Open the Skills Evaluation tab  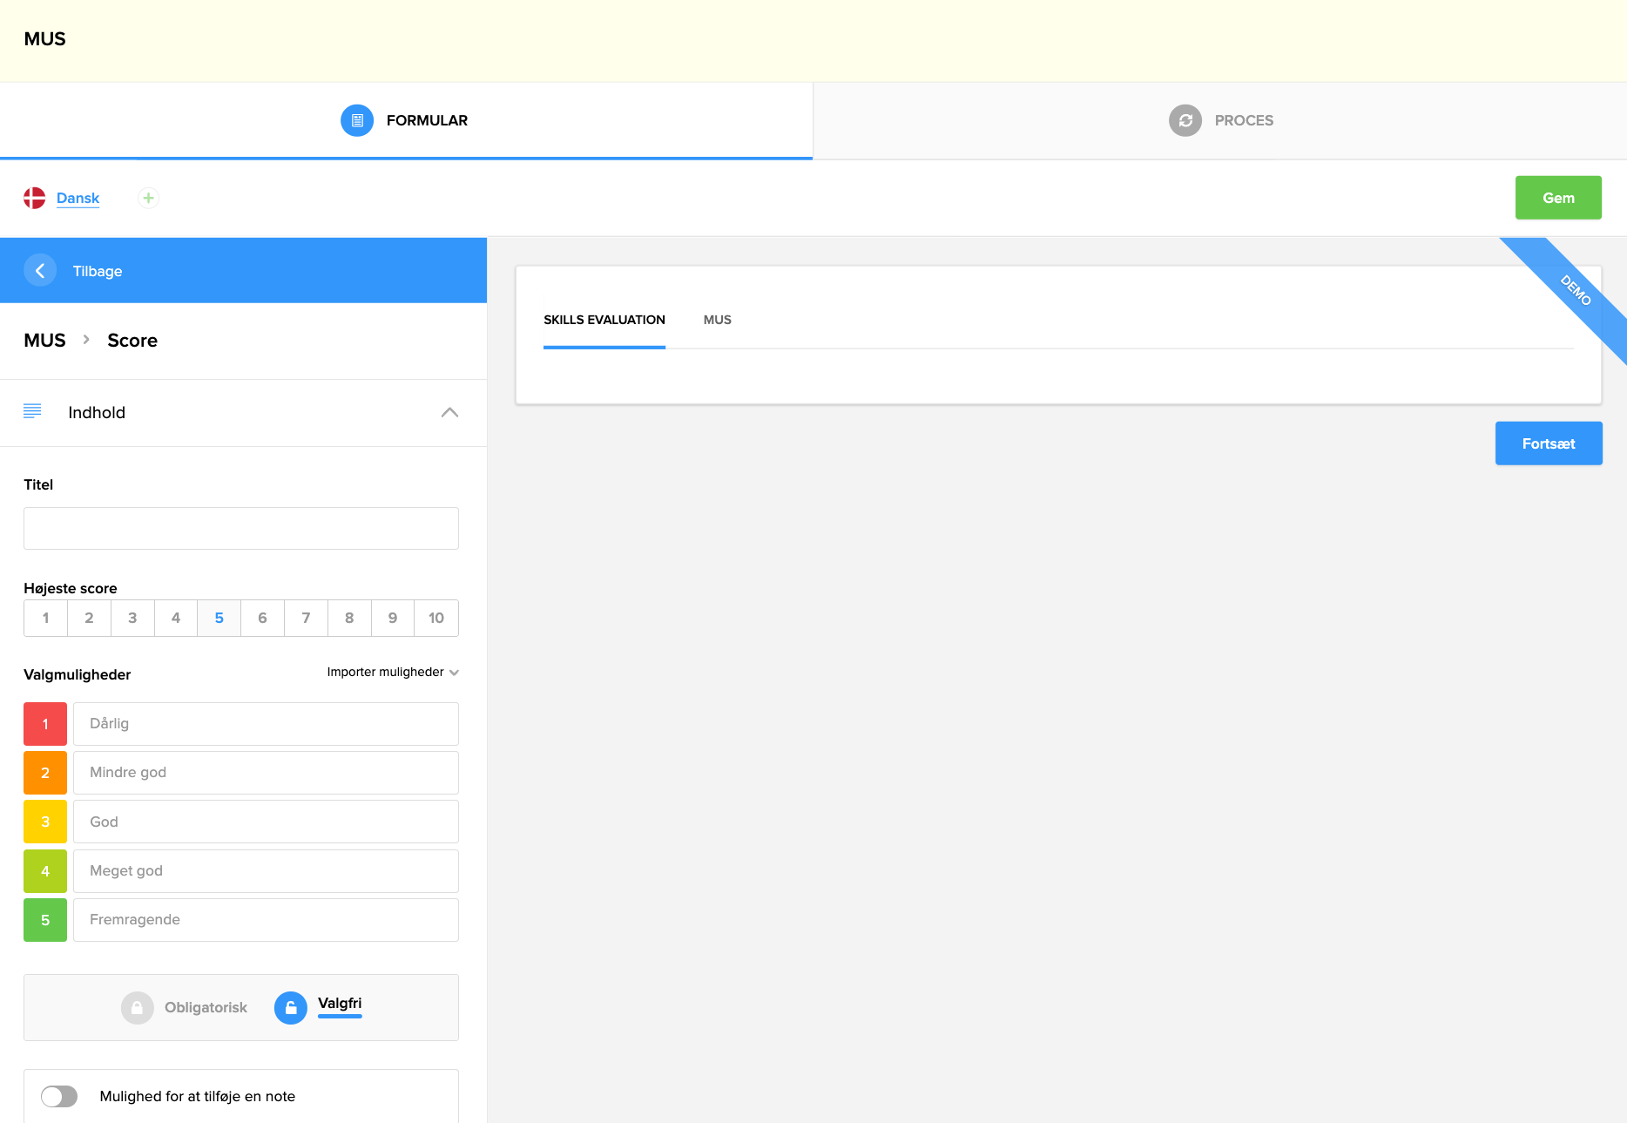point(604,320)
